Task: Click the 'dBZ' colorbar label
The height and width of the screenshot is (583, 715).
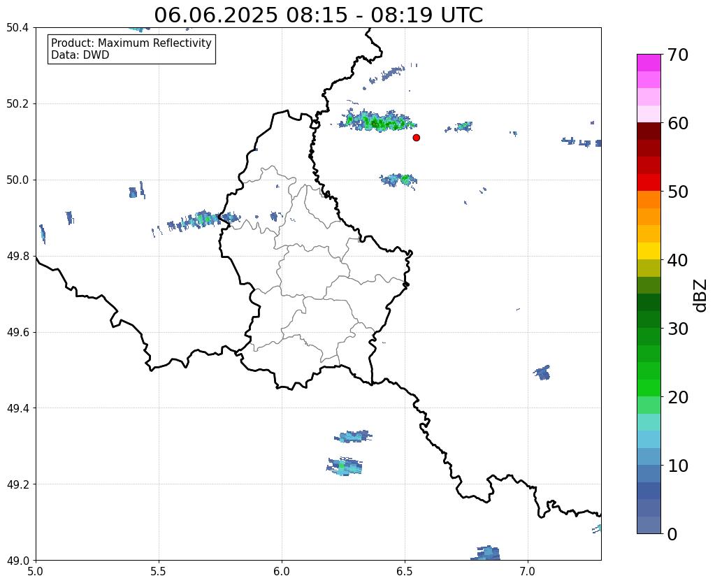Action: pos(701,295)
